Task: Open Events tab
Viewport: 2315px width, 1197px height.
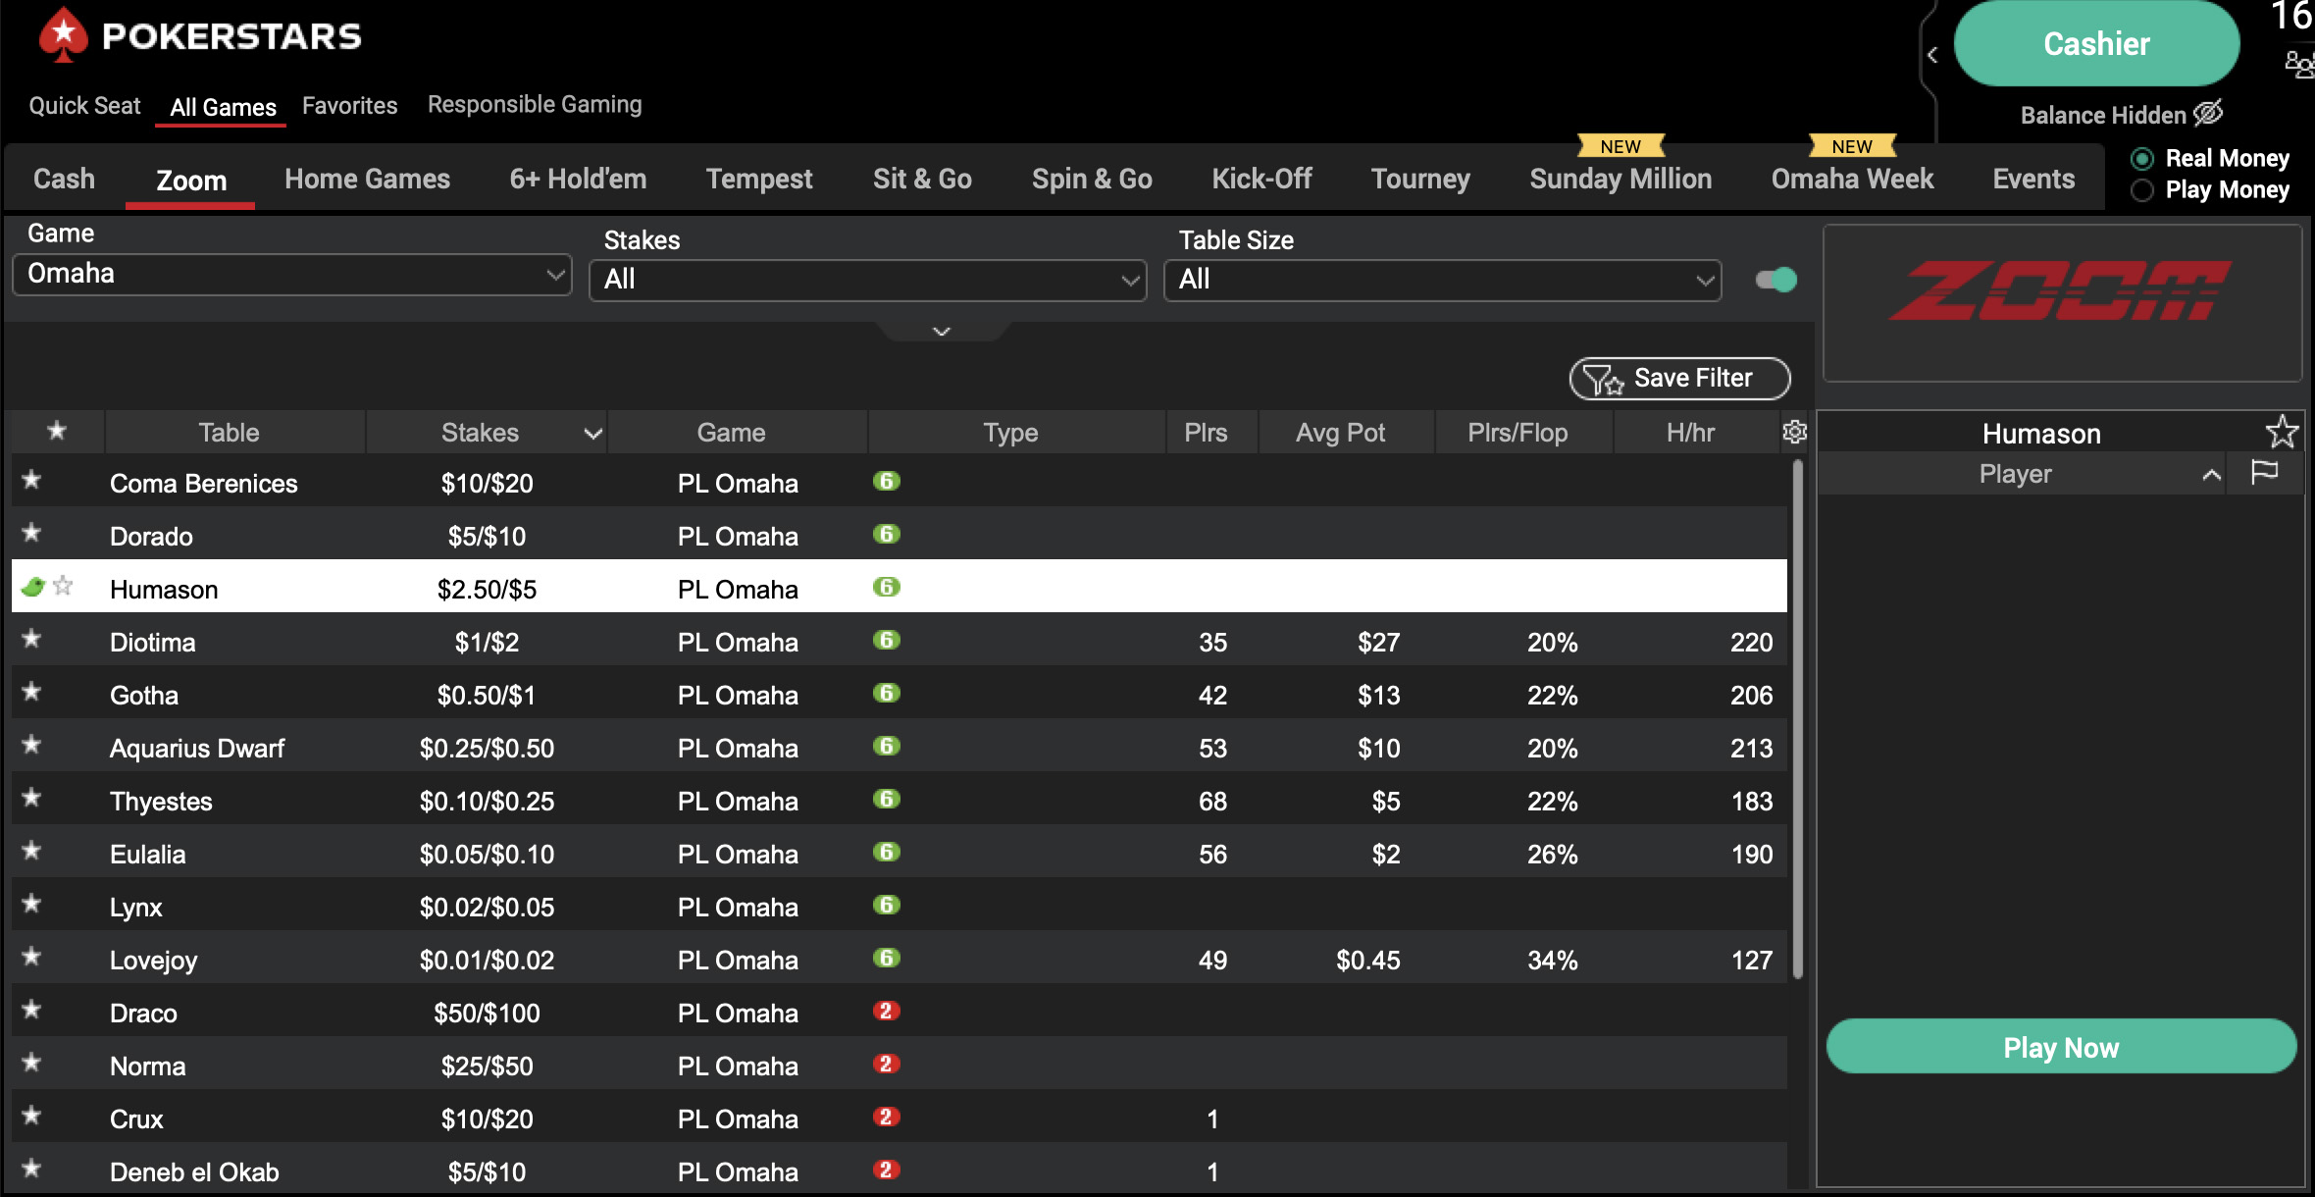Action: (2033, 179)
